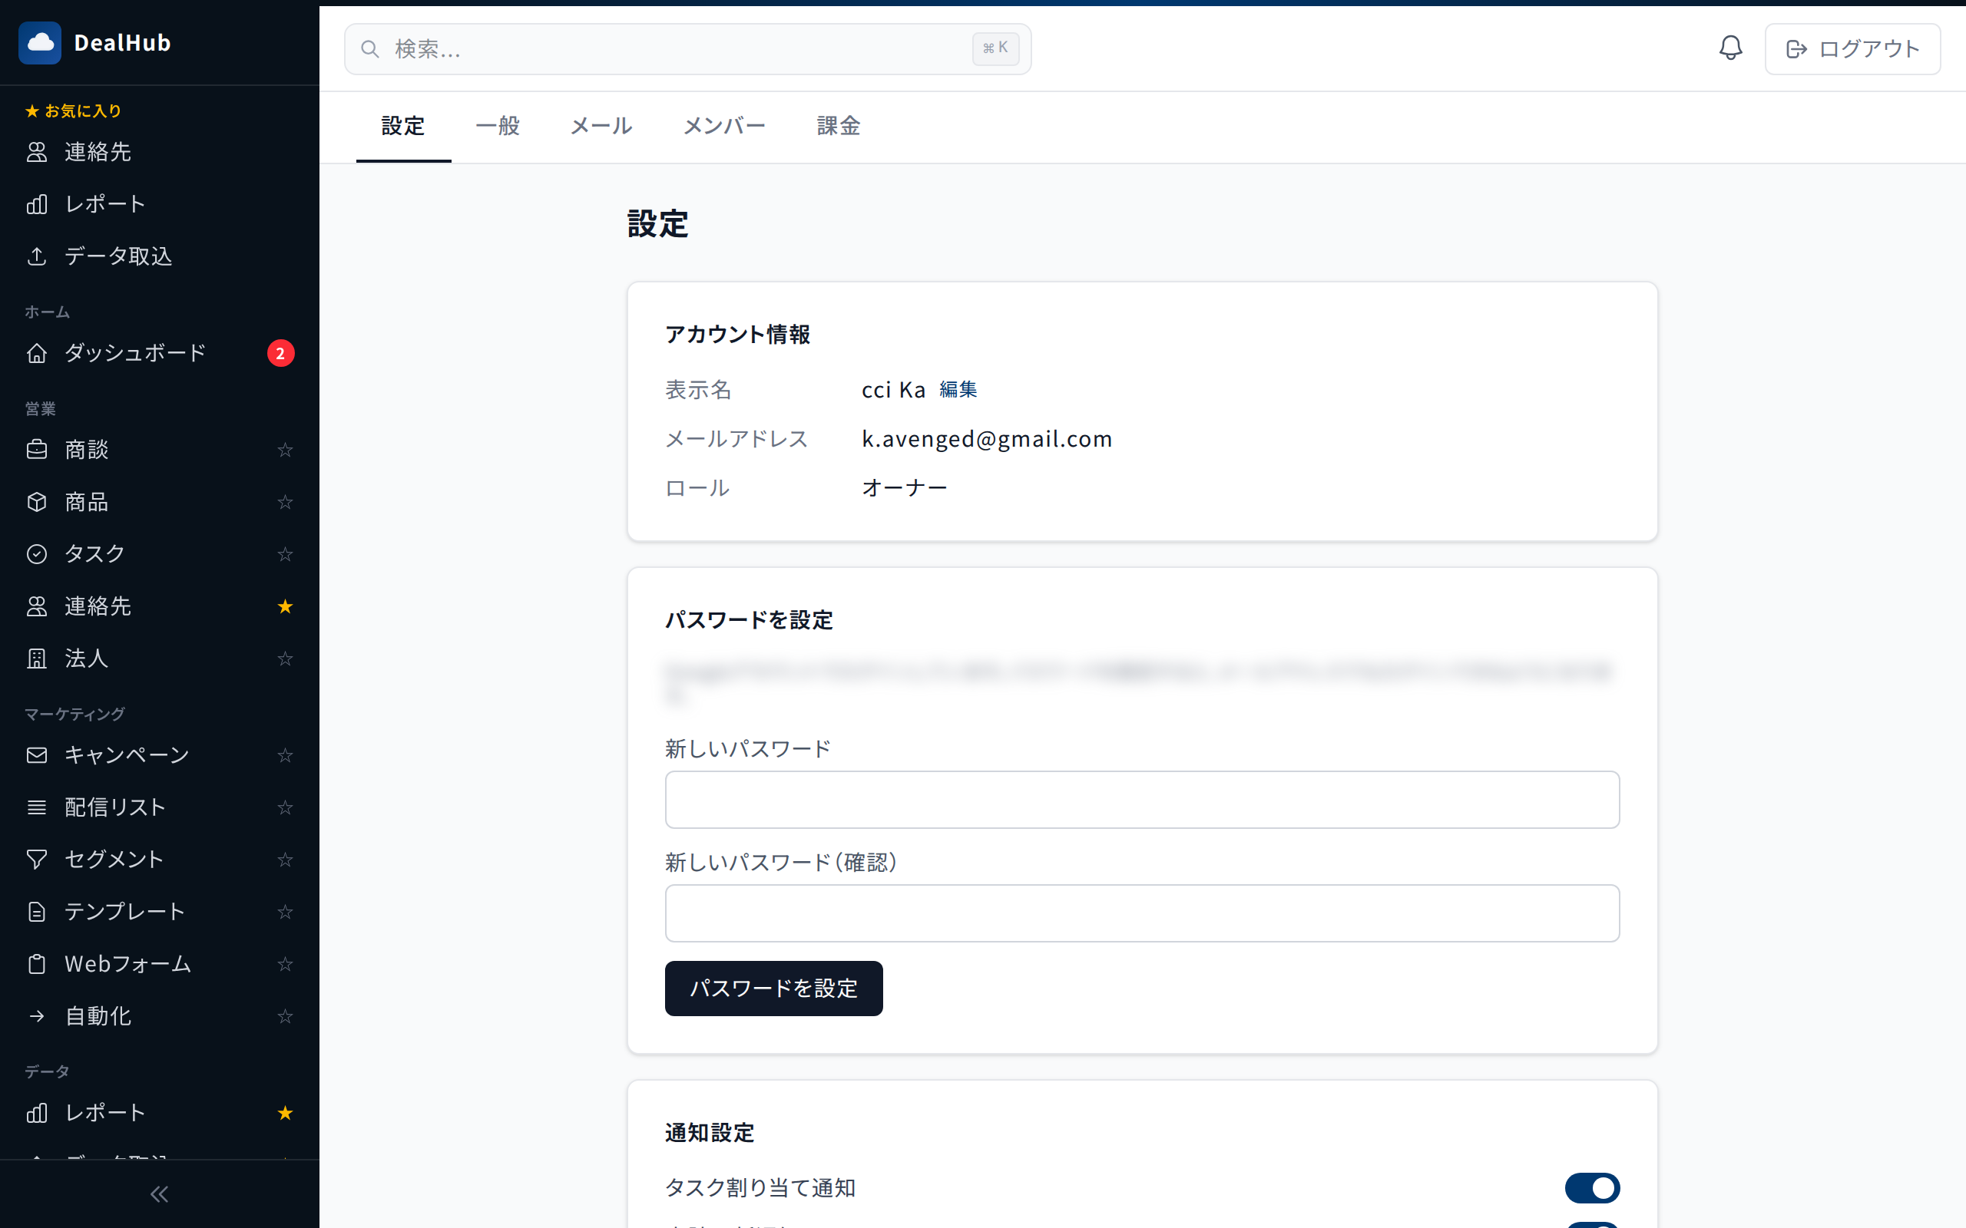Switch to the 課金 tab
This screenshot has height=1228, width=1966.
838,126
